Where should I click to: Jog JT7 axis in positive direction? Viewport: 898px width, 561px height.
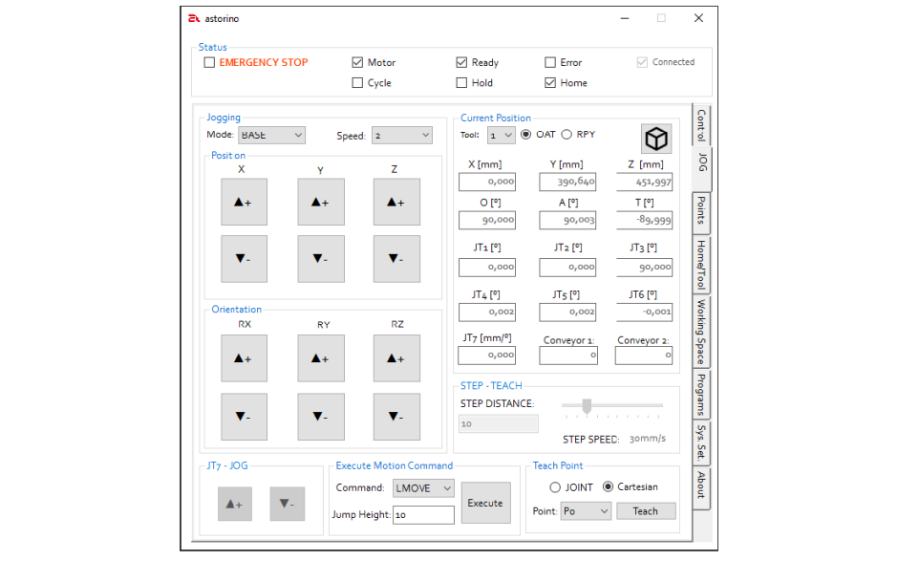point(235,504)
